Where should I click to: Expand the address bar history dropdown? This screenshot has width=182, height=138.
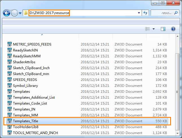139,13
